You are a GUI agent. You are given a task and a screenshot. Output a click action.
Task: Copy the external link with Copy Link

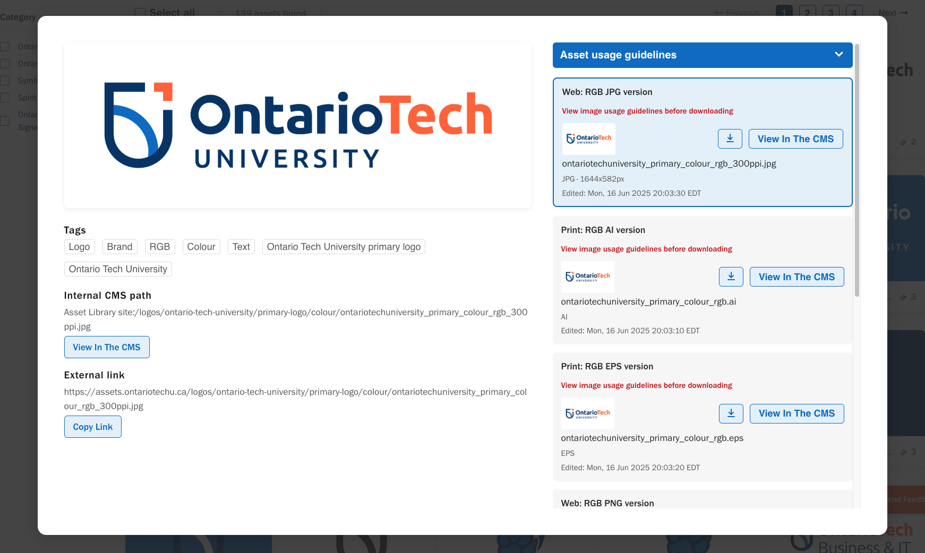pos(93,427)
